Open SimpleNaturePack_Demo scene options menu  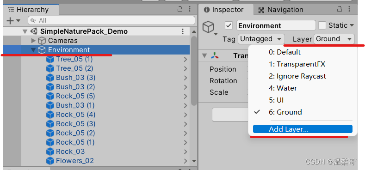(x=183, y=31)
